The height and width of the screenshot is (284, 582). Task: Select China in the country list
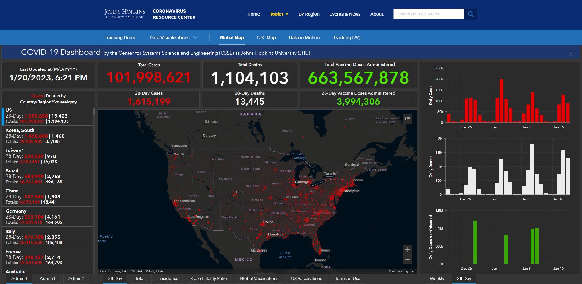pyautogui.click(x=47, y=196)
